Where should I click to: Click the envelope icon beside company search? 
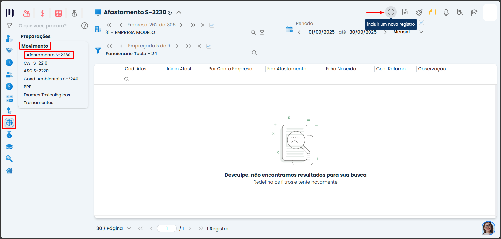point(262,32)
